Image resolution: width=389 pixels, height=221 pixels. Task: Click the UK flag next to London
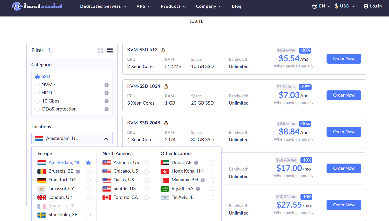point(42,198)
